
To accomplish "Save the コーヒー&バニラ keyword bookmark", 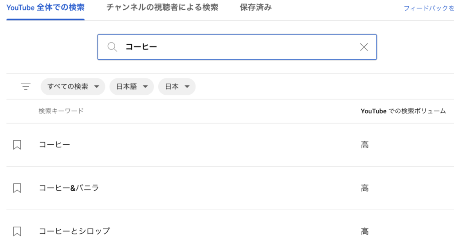I will click(17, 188).
